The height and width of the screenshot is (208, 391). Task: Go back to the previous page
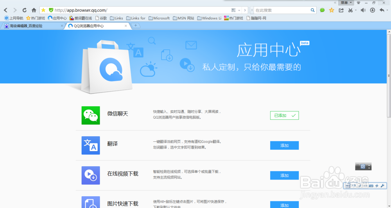(x=6, y=10)
